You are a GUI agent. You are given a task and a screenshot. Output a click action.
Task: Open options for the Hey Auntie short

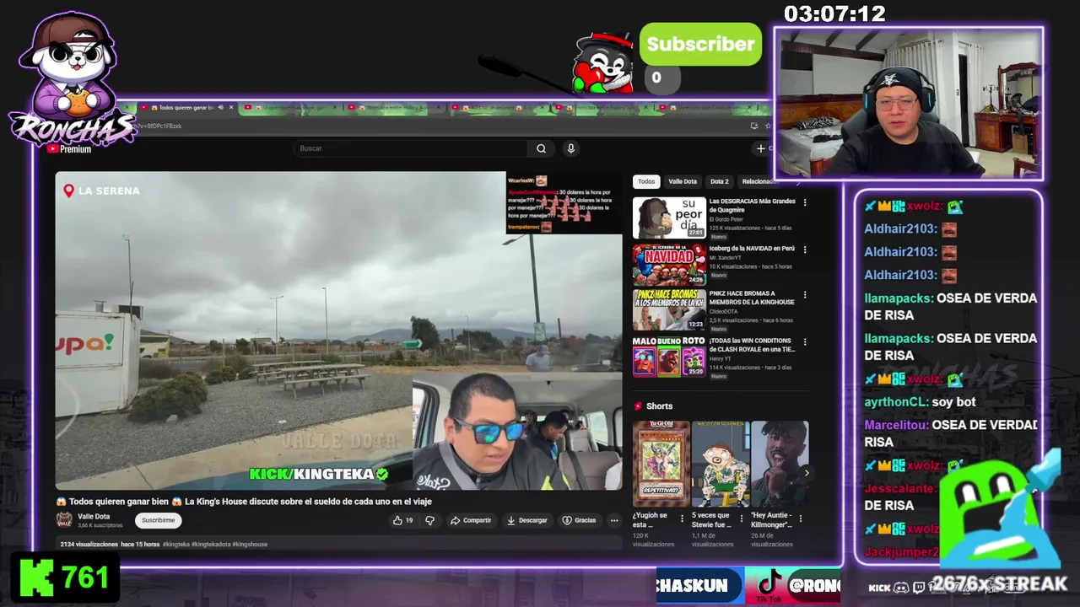[801, 519]
